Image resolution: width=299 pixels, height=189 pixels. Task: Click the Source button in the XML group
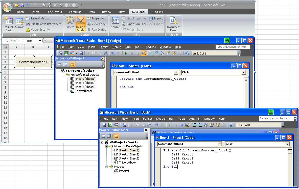point(115,23)
